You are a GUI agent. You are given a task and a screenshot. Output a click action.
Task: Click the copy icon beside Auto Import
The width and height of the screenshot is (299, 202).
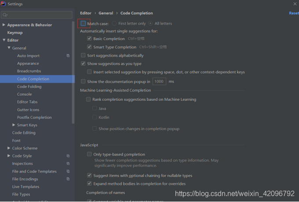click(68, 56)
